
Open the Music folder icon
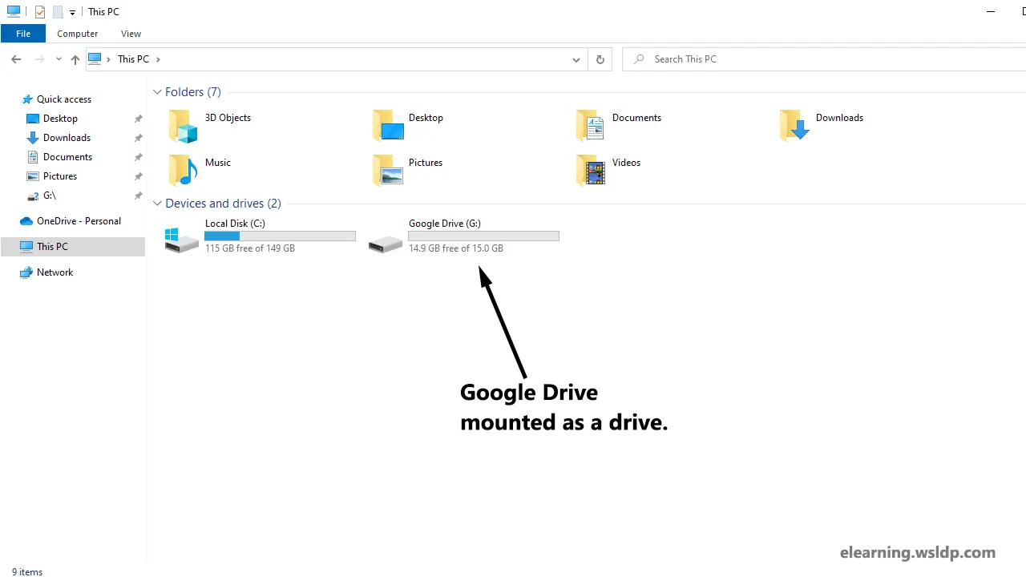pyautogui.click(x=183, y=171)
